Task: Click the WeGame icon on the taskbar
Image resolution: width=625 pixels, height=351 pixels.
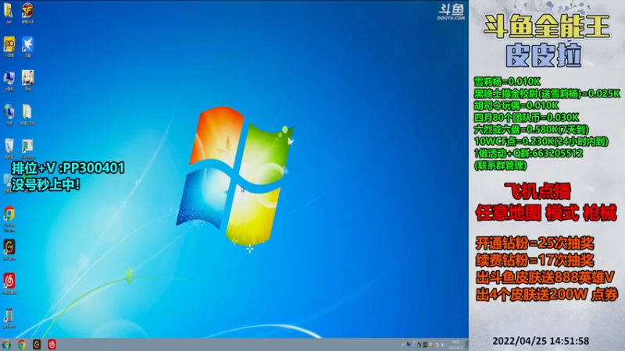Action: (x=37, y=345)
